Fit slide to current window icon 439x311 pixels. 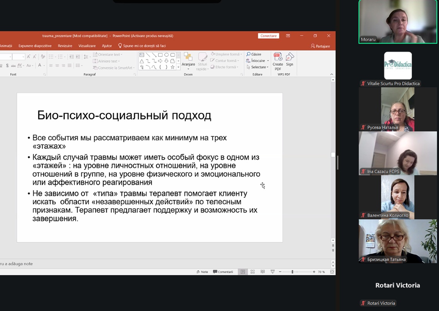332,272
